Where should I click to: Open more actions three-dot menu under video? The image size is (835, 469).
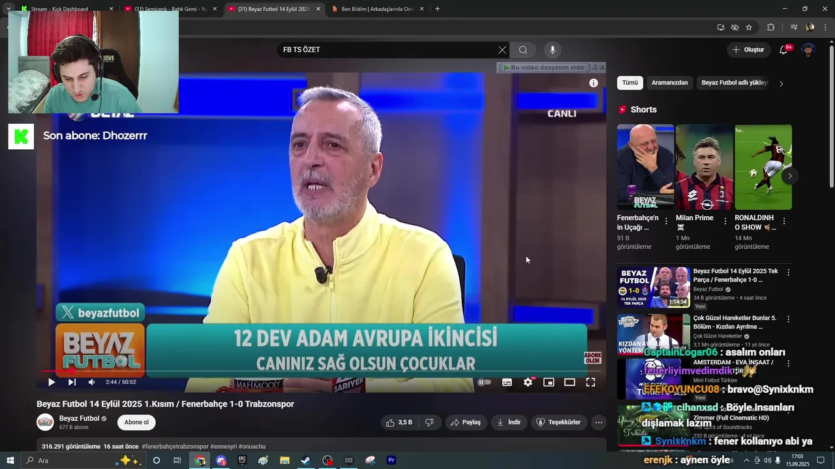[599, 422]
